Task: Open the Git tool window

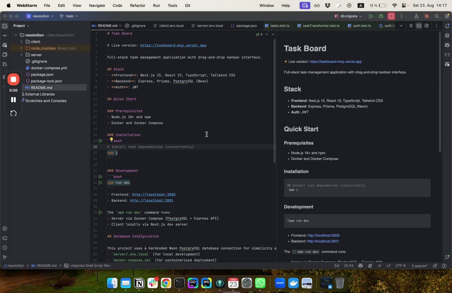Action: pos(5,257)
